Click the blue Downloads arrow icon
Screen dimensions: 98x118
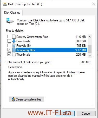coord(14,41)
